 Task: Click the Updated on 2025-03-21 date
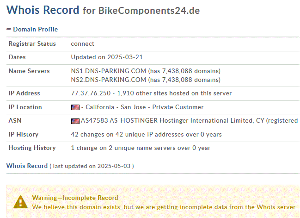tap(107, 57)
